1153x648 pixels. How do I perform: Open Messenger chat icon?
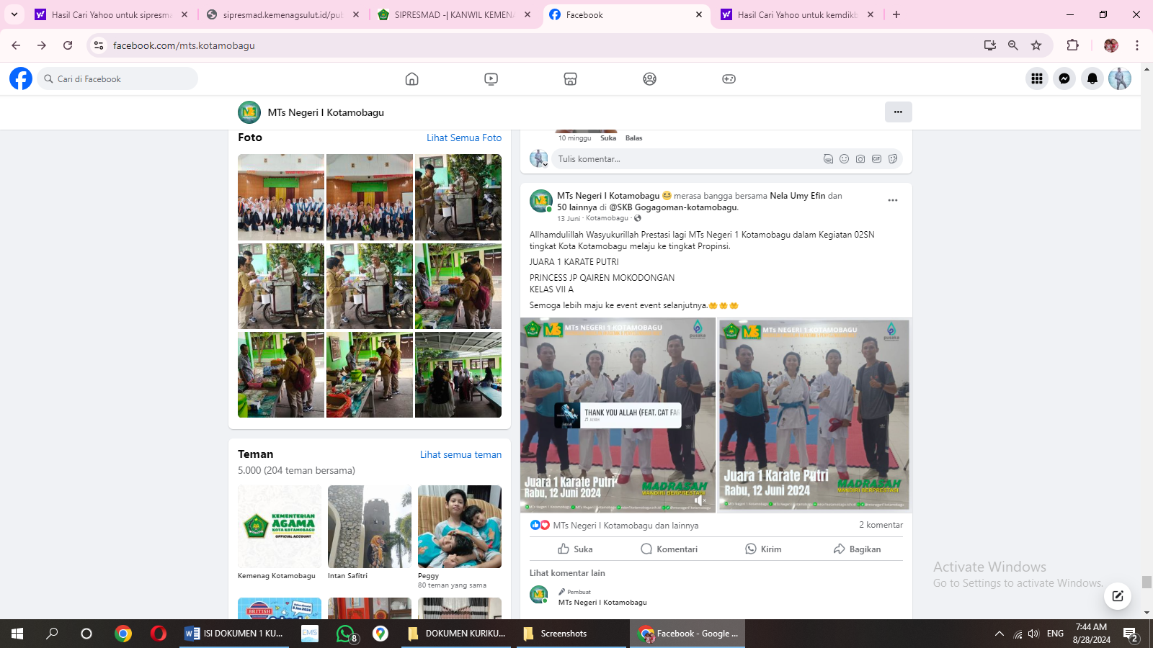point(1064,78)
